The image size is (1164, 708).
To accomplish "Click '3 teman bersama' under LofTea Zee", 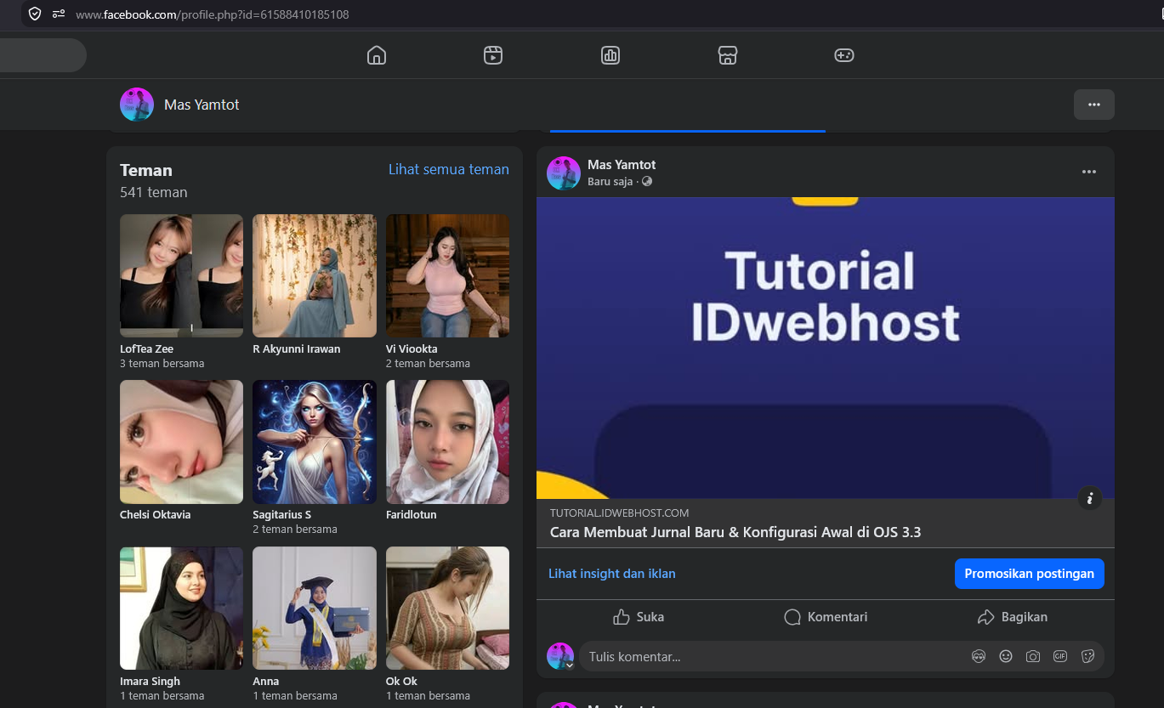I will click(162, 364).
